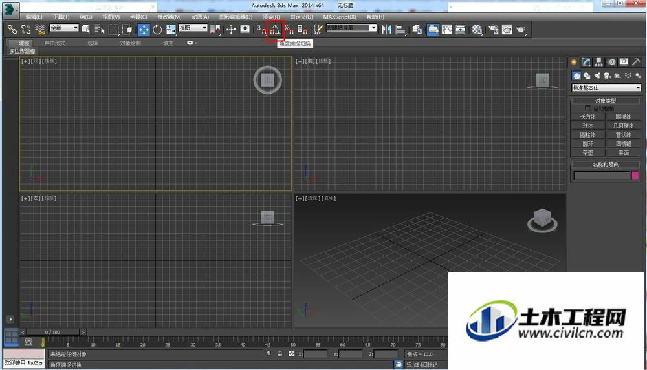This screenshot has width=647, height=370.
Task: Click the Edit Named Selection Sets icon
Action: 318,29
